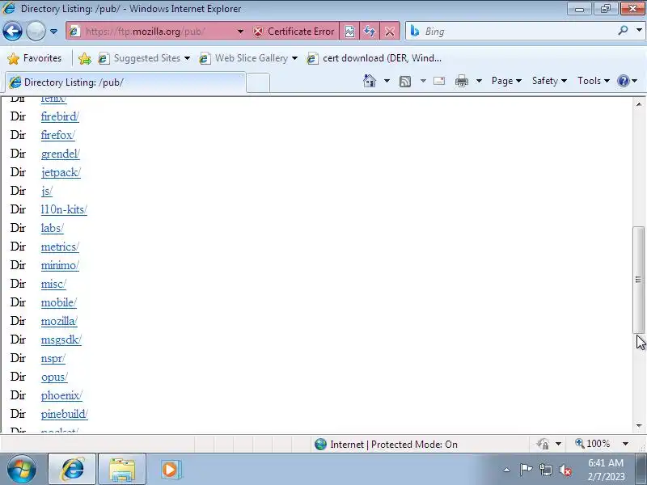Image resolution: width=647 pixels, height=485 pixels.
Task: Open the firebird/ directory link
Action: [x=60, y=116]
